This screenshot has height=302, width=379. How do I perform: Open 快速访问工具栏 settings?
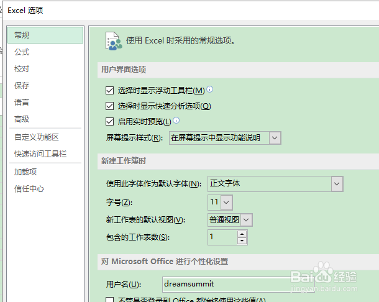click(x=40, y=154)
